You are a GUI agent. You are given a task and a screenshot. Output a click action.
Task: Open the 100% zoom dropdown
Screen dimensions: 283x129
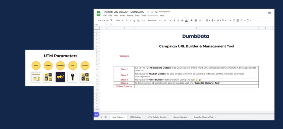119,20
